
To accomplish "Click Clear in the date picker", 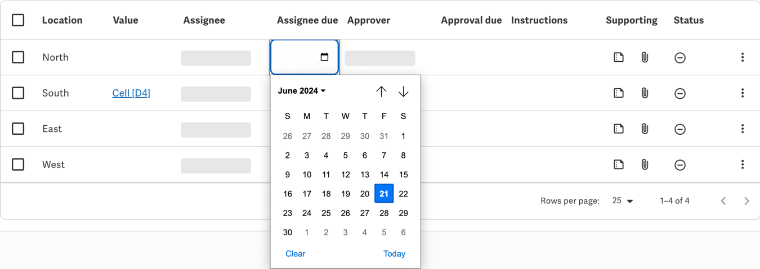I will pos(295,254).
